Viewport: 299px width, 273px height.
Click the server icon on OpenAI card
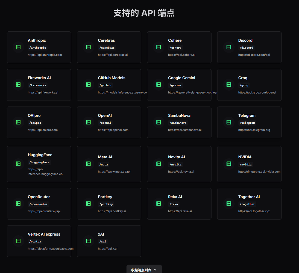pyautogui.click(x=89, y=122)
